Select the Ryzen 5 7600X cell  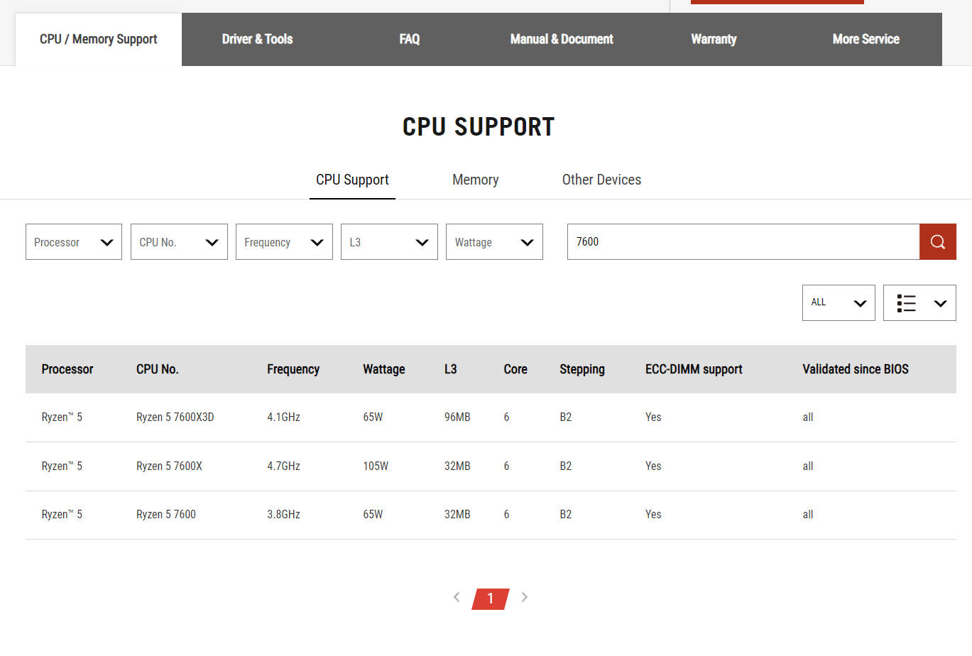(x=169, y=466)
